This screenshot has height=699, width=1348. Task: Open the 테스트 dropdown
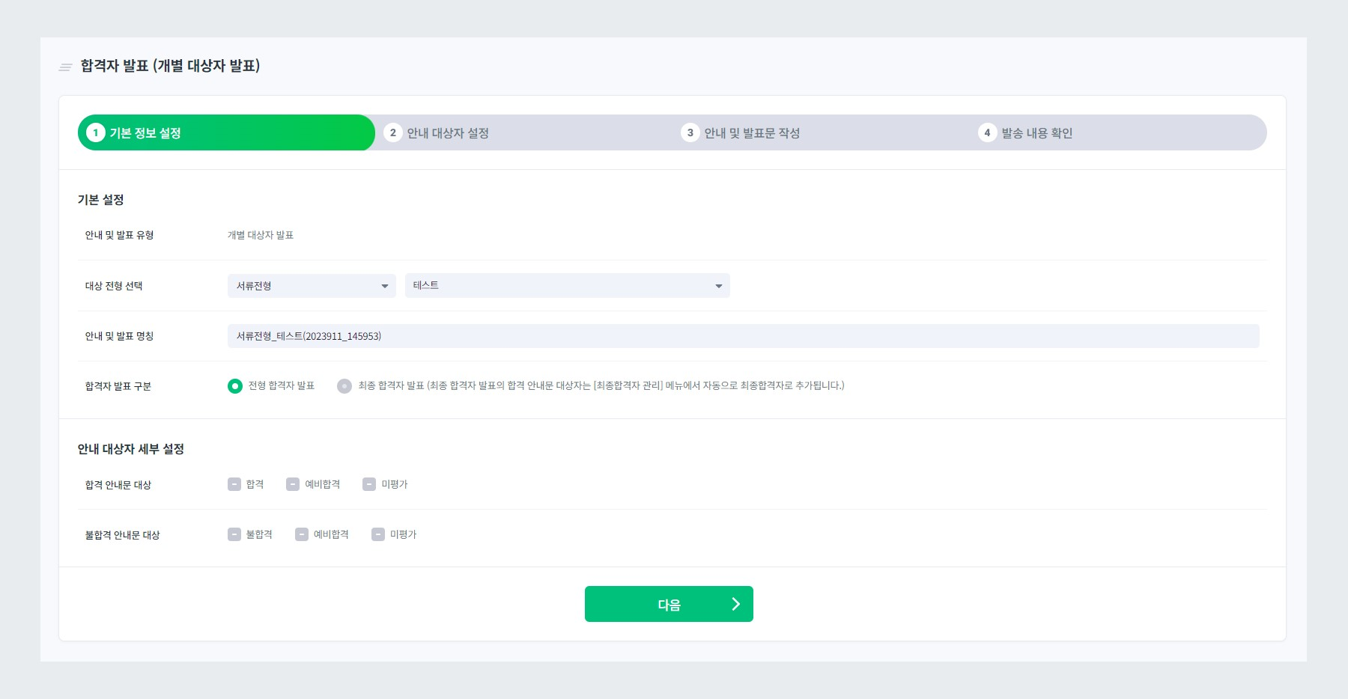(x=567, y=286)
